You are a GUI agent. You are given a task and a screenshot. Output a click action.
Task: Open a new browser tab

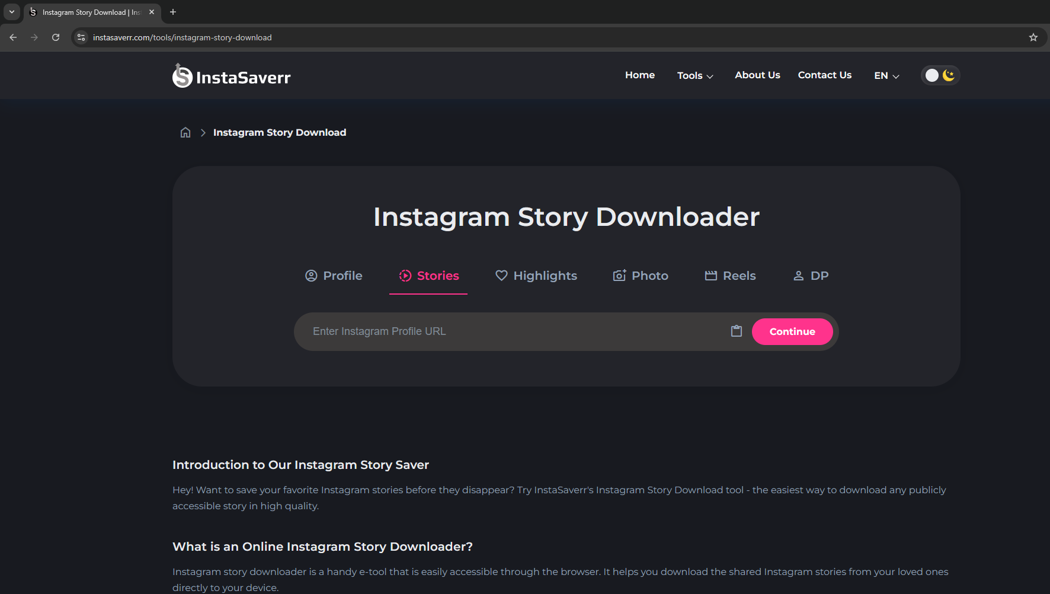173,12
